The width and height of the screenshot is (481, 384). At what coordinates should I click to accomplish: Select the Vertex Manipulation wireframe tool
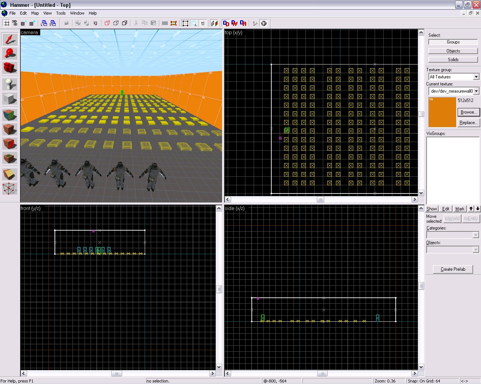(10, 188)
